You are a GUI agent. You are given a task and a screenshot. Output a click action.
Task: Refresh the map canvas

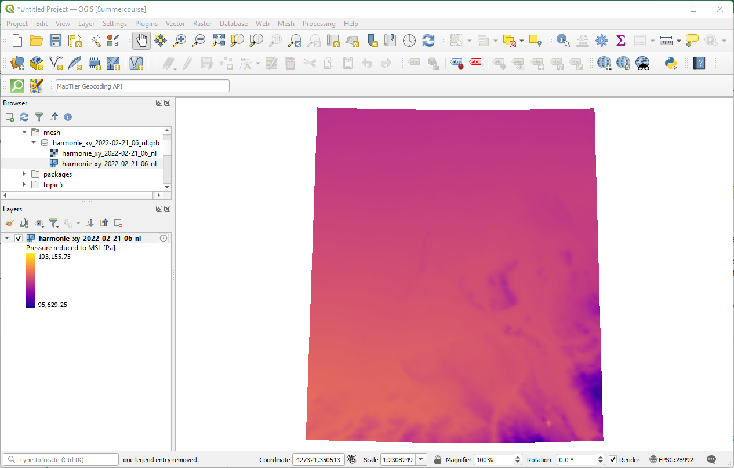[428, 41]
